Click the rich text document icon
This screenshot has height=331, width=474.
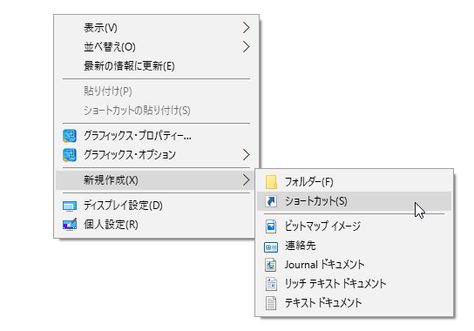click(x=271, y=284)
